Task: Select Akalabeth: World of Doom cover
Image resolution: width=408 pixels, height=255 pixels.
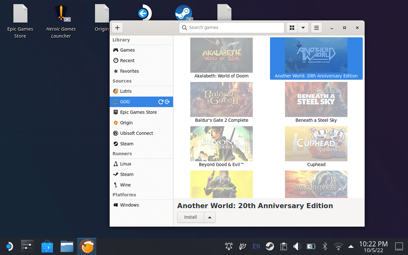Action: click(x=222, y=55)
